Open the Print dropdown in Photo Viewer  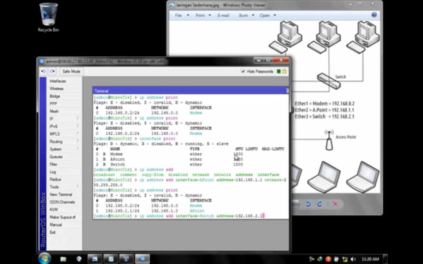pos(203,15)
